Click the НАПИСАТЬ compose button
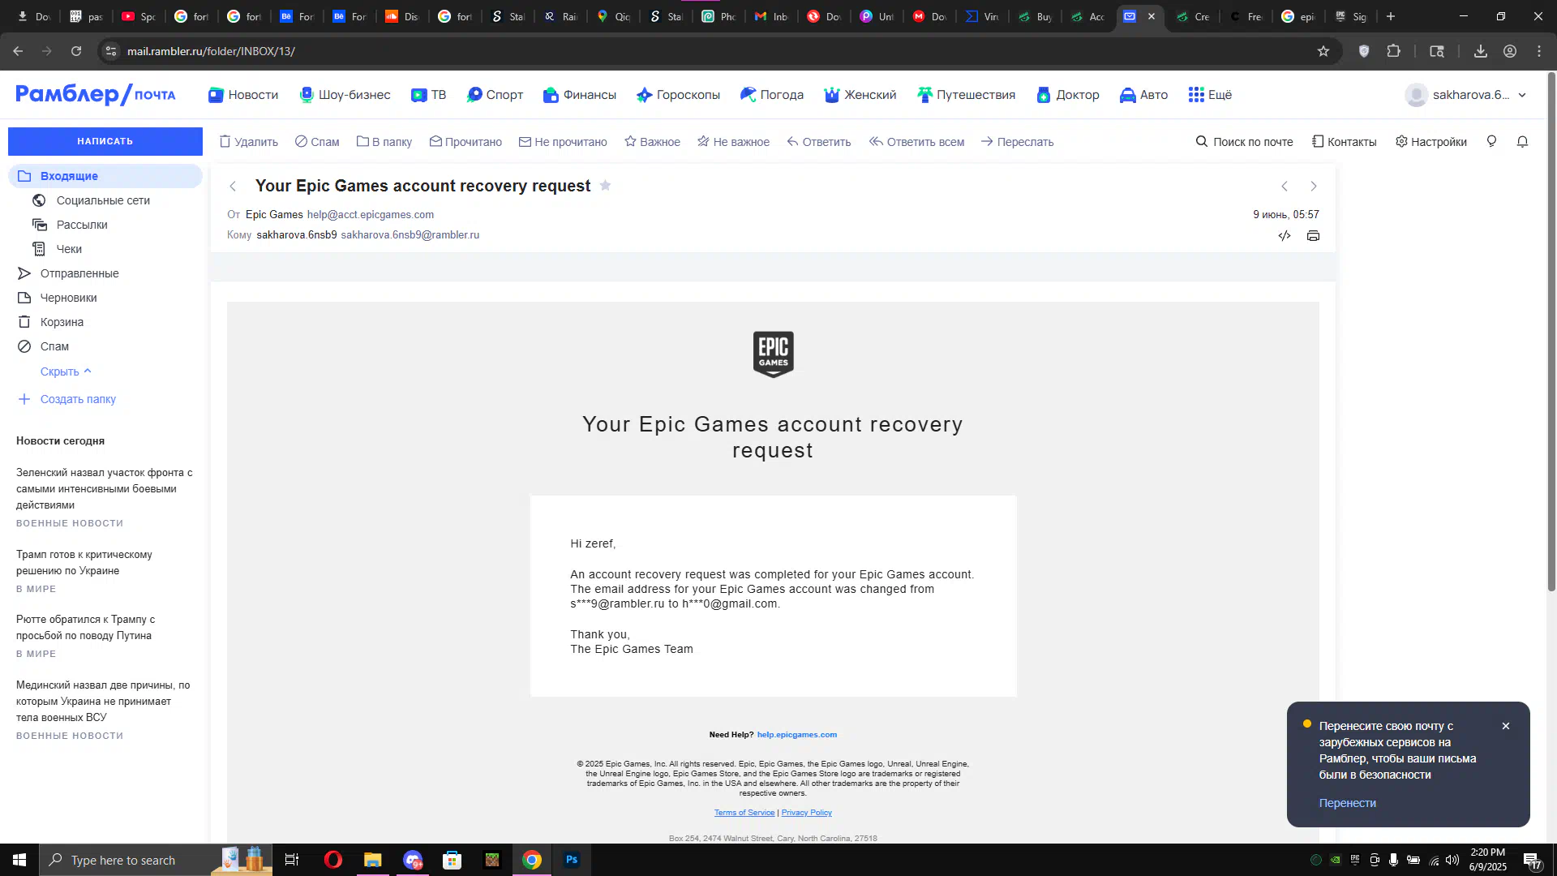The image size is (1557, 876). (105, 141)
